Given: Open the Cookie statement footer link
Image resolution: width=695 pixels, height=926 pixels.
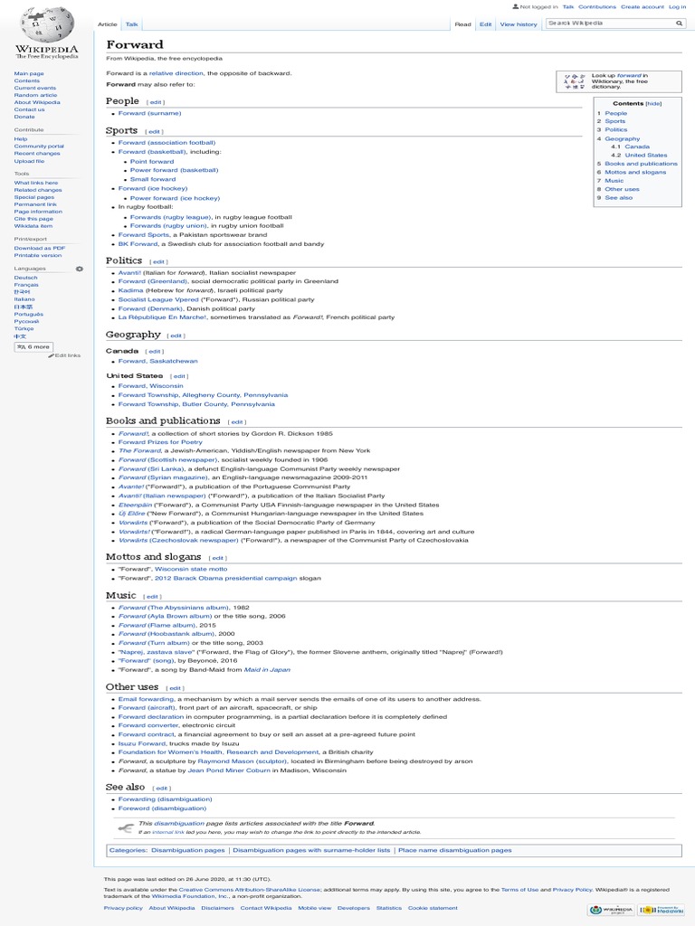Looking at the screenshot, I should pos(433,908).
